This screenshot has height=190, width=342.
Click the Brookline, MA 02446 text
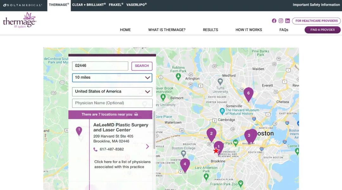[x=111, y=141]
